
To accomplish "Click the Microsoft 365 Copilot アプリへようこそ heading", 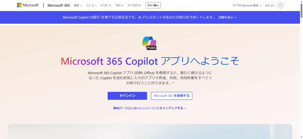I will click(150, 61).
